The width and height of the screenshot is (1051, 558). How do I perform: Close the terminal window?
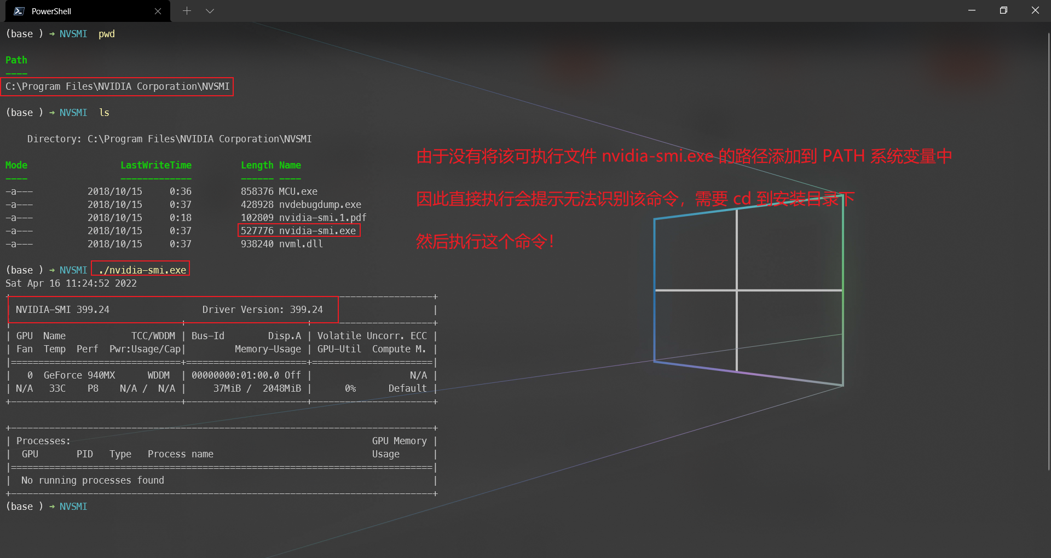[x=1035, y=10]
